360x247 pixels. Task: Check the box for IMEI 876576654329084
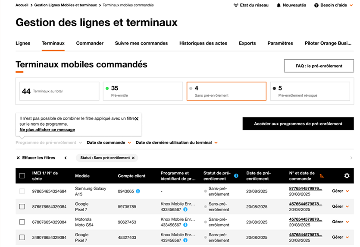pos(22,206)
